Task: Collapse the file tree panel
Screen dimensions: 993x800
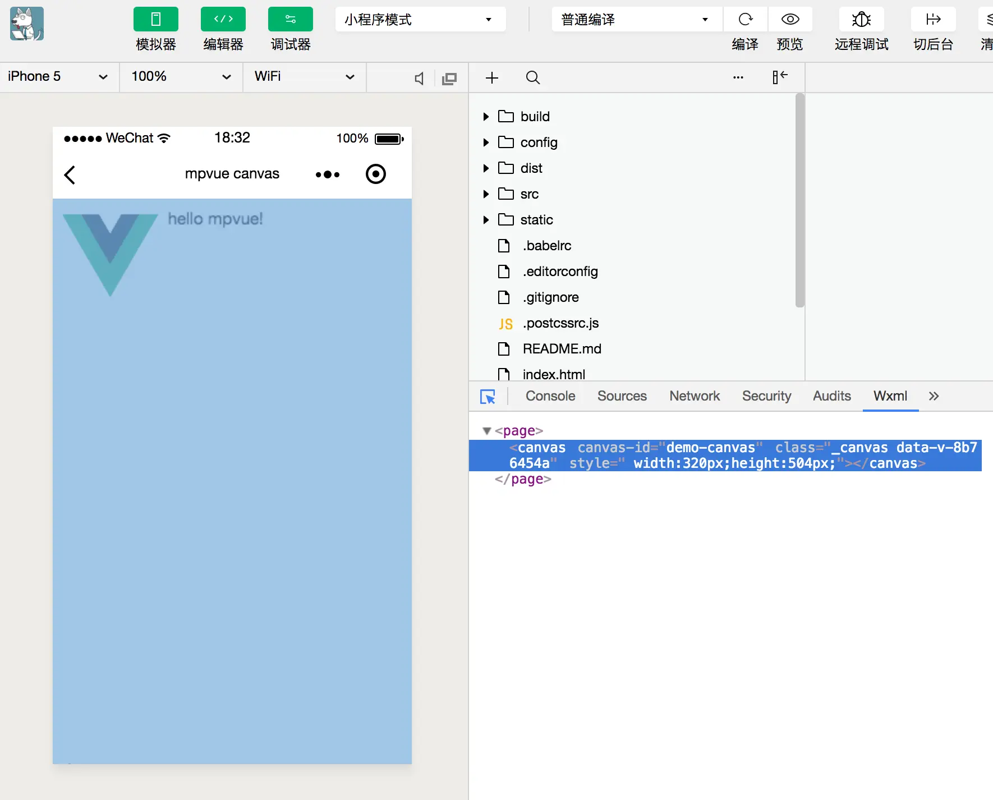Action: click(x=780, y=77)
